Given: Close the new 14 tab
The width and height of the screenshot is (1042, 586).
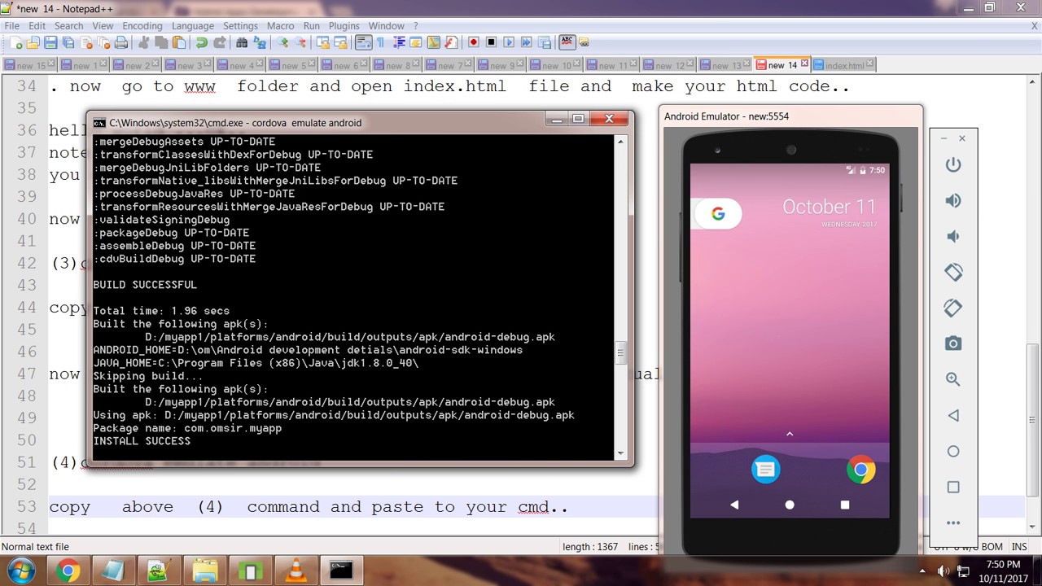Looking at the screenshot, I should 804,63.
